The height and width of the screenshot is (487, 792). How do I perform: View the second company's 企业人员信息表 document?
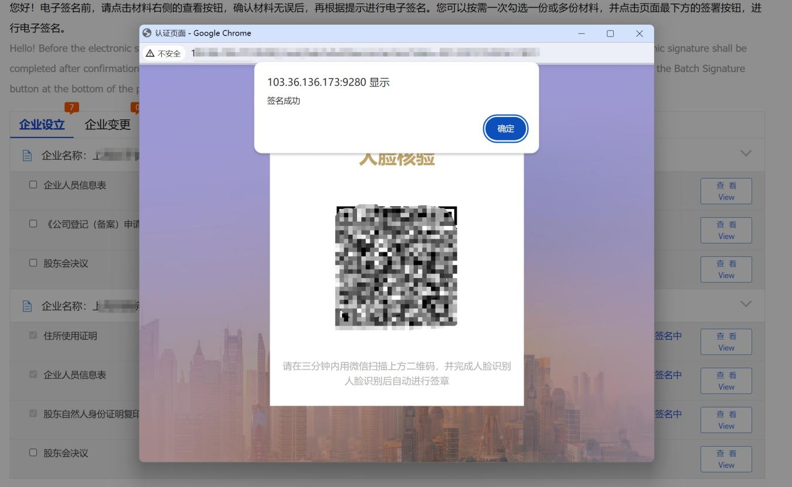click(x=726, y=381)
